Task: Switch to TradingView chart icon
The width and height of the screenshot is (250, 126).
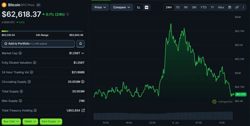Action: [146, 7]
